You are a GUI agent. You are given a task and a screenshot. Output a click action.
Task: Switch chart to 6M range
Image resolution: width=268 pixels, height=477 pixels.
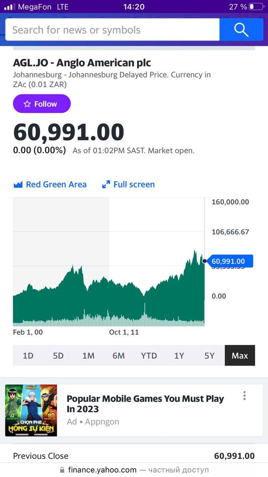click(119, 355)
